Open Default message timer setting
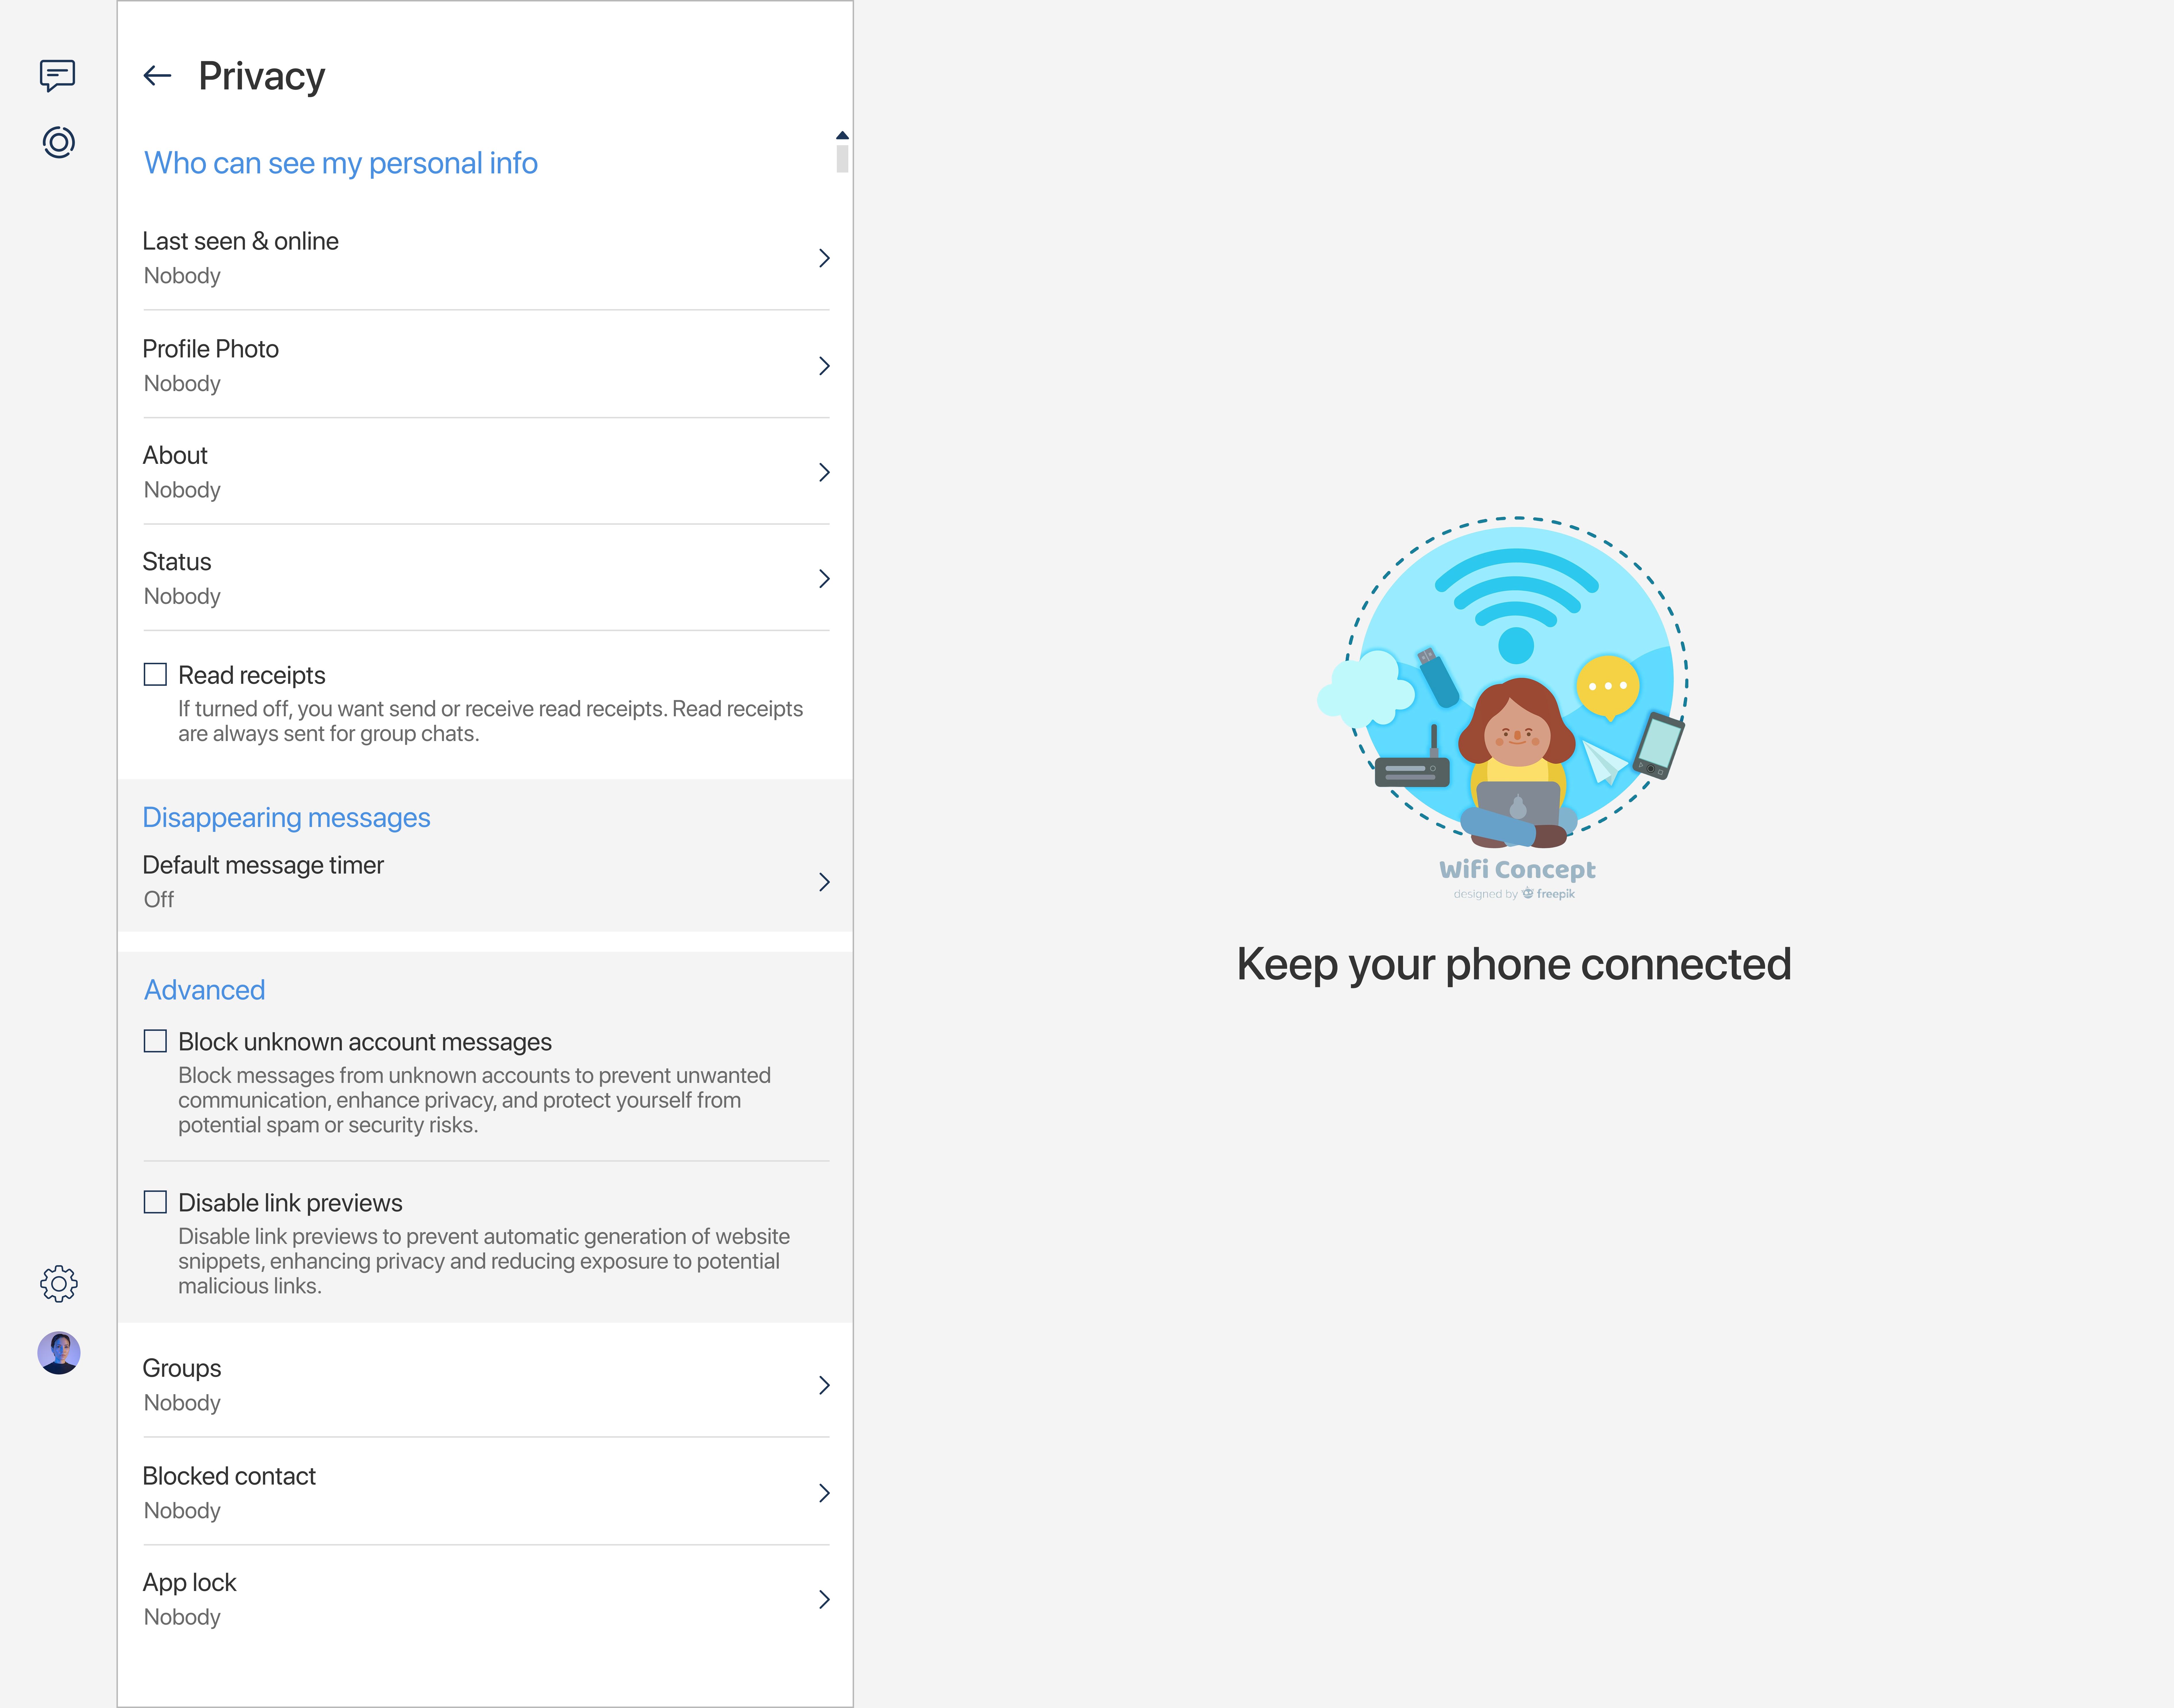Screen dimensions: 2174x1708 [x=486, y=882]
